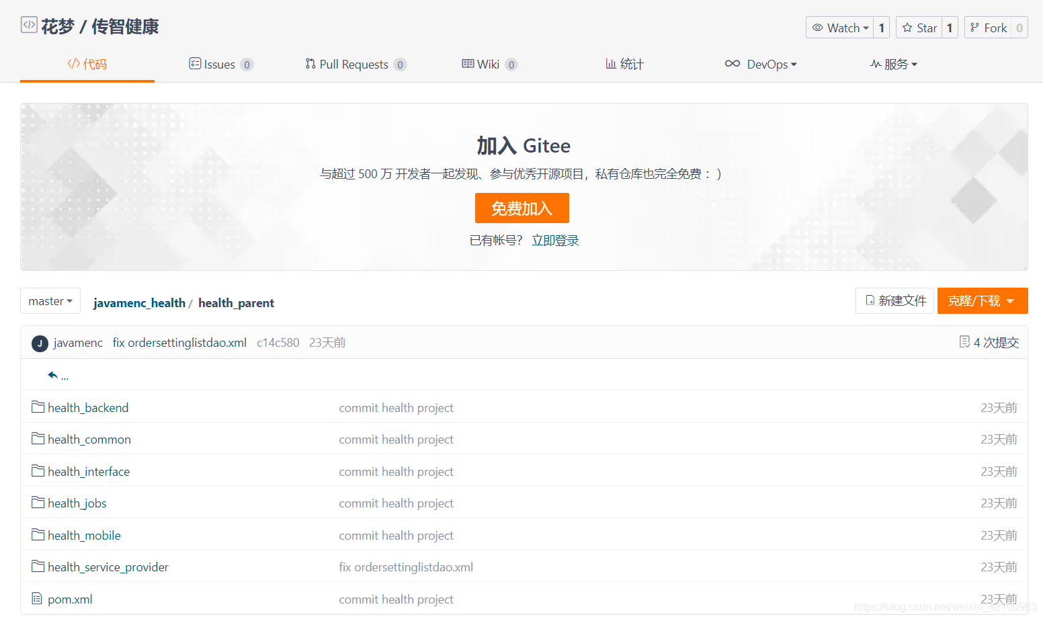Open the health_service_provider folder
1043x619 pixels.
[108, 567]
